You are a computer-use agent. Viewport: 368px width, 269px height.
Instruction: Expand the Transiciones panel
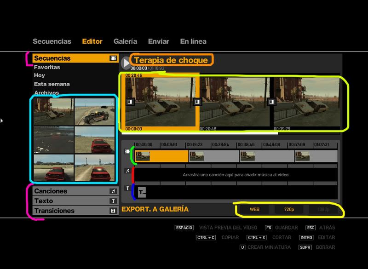pos(75,211)
